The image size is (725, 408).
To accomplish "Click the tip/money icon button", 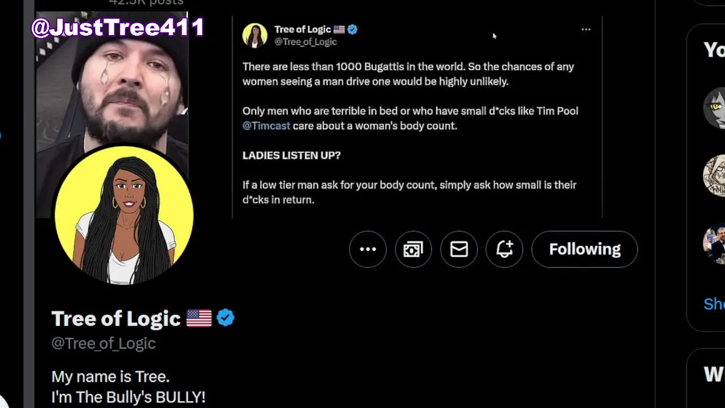I will tap(413, 249).
